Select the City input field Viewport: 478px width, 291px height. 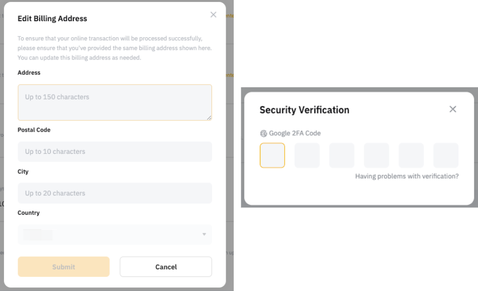click(115, 193)
